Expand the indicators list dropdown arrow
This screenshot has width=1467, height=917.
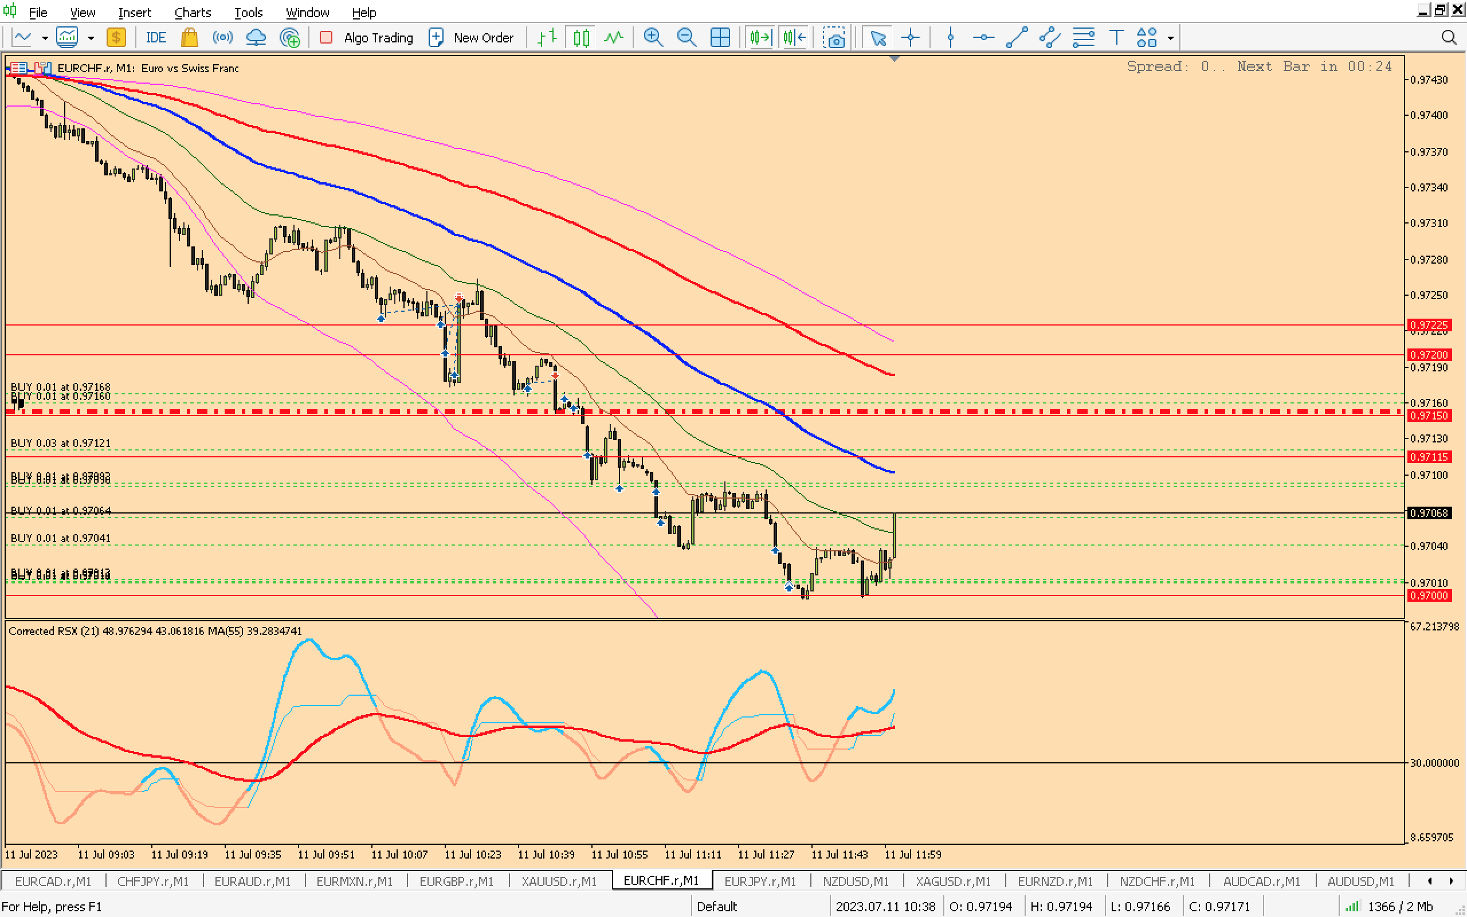(91, 38)
